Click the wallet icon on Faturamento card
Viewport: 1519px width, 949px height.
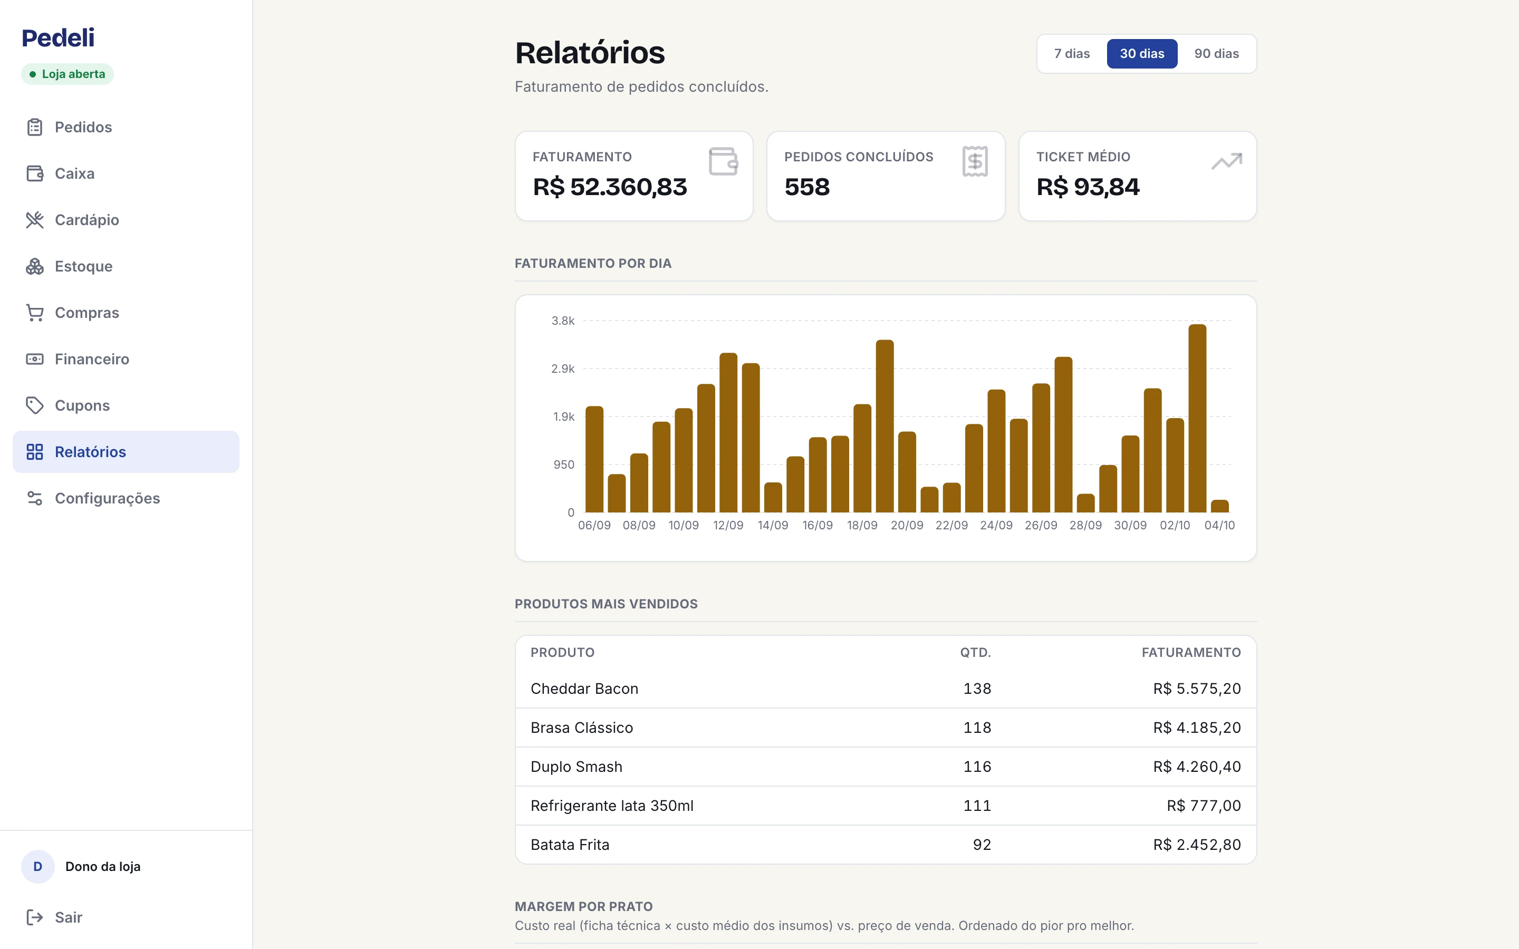tap(723, 161)
